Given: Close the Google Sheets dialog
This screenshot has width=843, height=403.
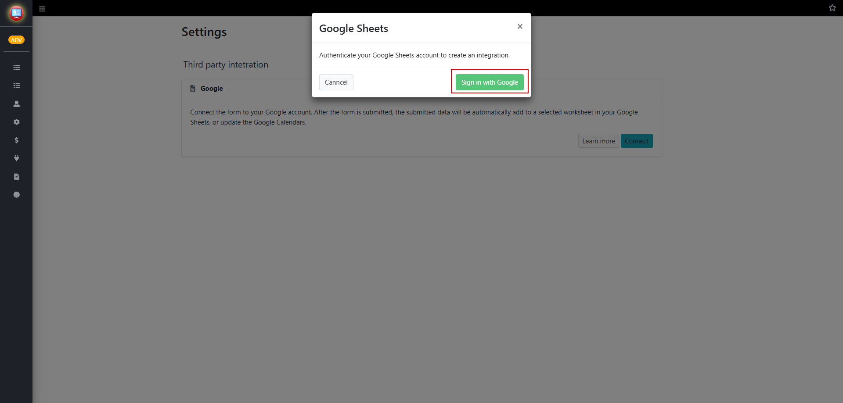Looking at the screenshot, I should tap(520, 26).
